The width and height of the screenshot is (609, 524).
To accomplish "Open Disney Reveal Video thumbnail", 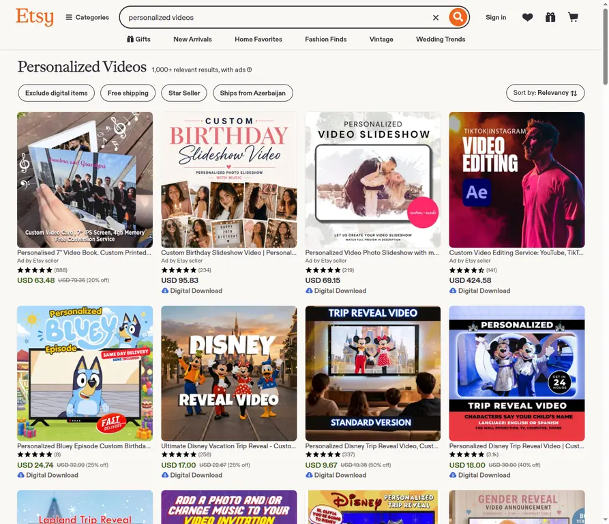I will pyautogui.click(x=228, y=373).
